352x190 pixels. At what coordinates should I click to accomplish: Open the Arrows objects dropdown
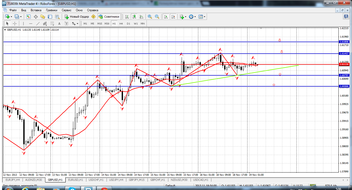pyautogui.click(x=75, y=23)
